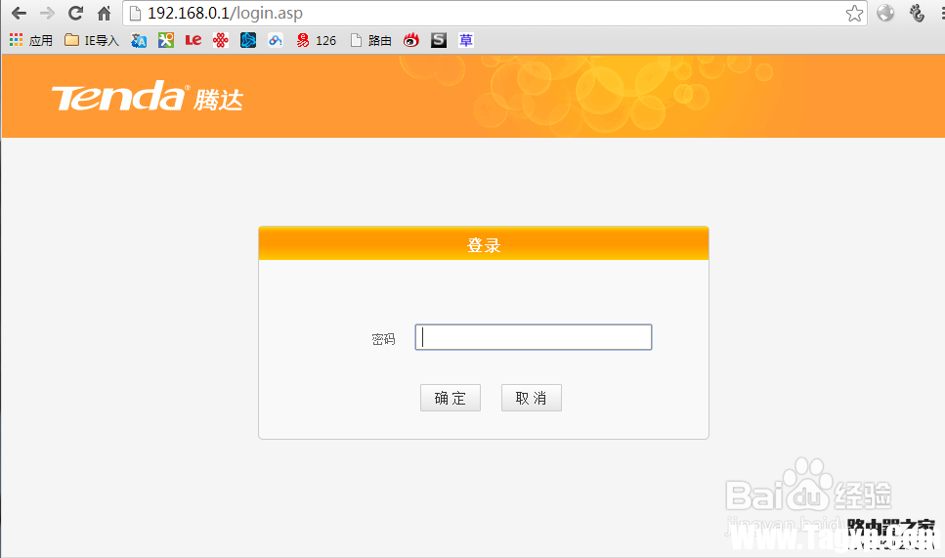Open the Weibo eye bookmark
Screen dimensions: 945x558
point(411,40)
